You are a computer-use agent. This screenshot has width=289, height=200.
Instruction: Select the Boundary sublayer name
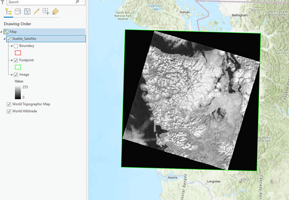[27, 46]
